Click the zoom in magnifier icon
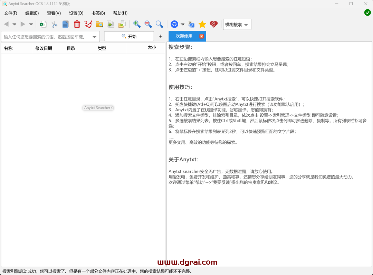Image resolution: width=373 pixels, height=275 pixels. (137, 24)
